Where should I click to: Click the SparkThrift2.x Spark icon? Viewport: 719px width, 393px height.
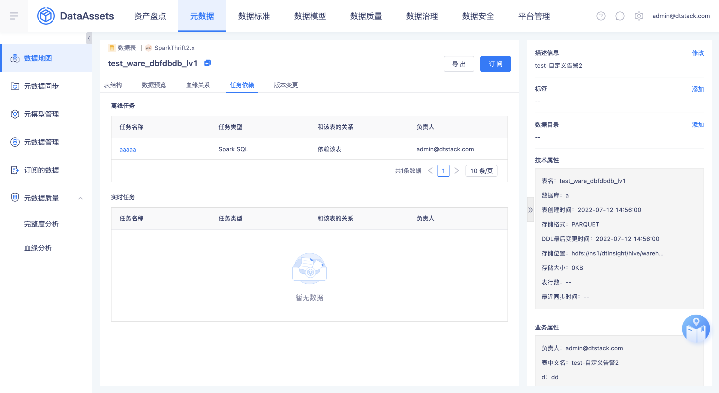tap(148, 48)
